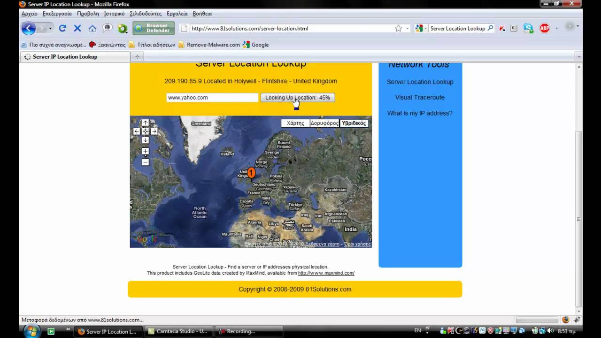This screenshot has height=338, width=601.
Task: Open the dropdown arrow after ABP icon
Action: [x=556, y=28]
